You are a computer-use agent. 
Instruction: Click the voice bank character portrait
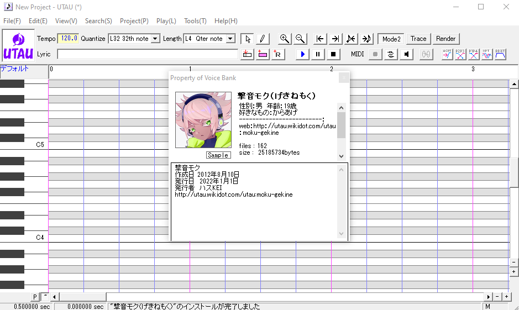tap(203, 120)
